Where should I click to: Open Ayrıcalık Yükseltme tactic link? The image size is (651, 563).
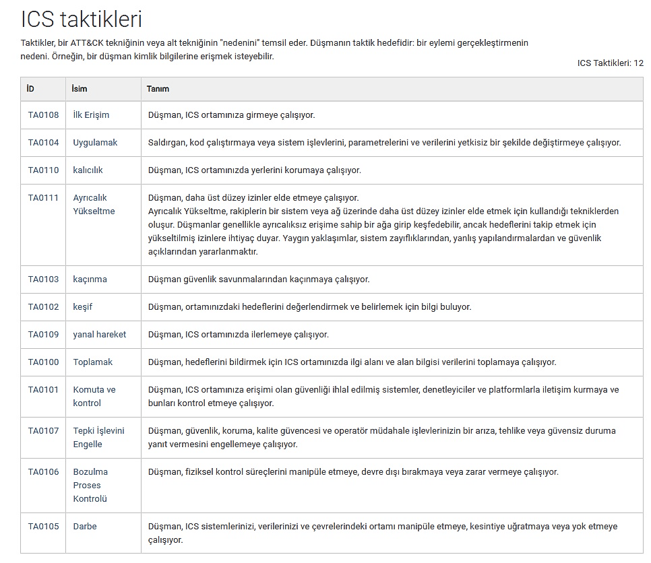94,204
